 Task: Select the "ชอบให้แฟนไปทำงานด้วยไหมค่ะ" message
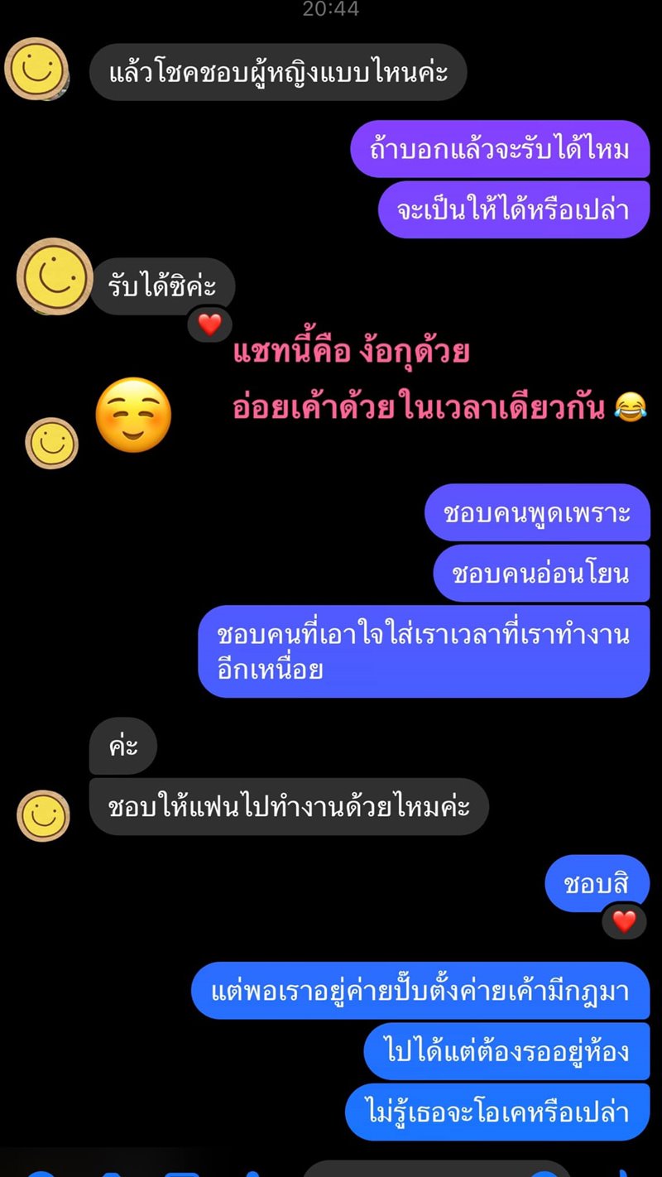pos(289,806)
